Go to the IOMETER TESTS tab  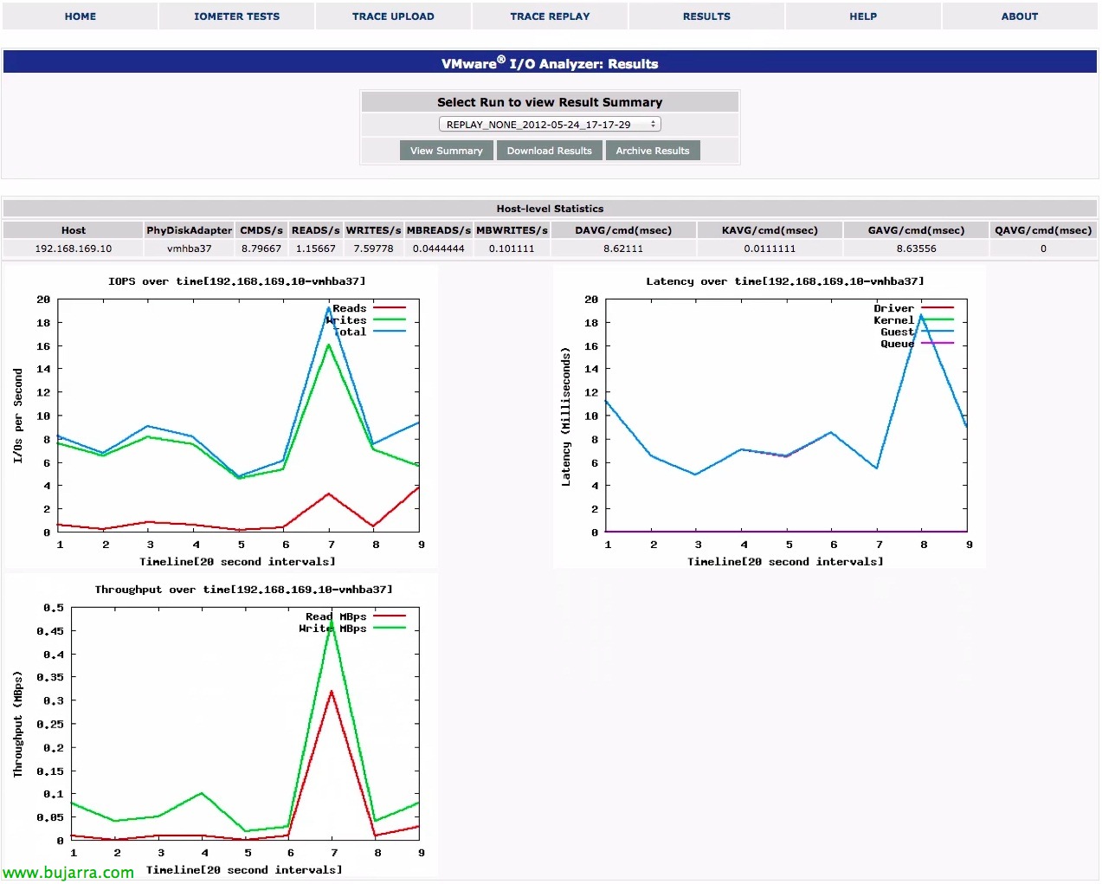tap(236, 16)
